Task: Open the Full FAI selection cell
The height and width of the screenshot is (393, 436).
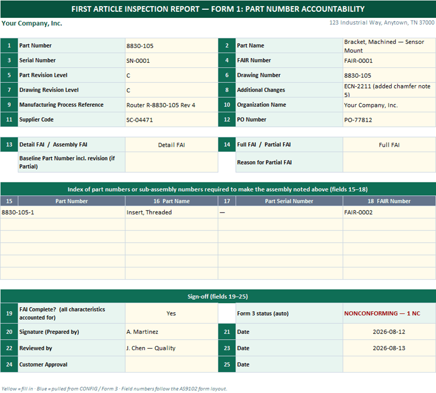Action: [389, 145]
